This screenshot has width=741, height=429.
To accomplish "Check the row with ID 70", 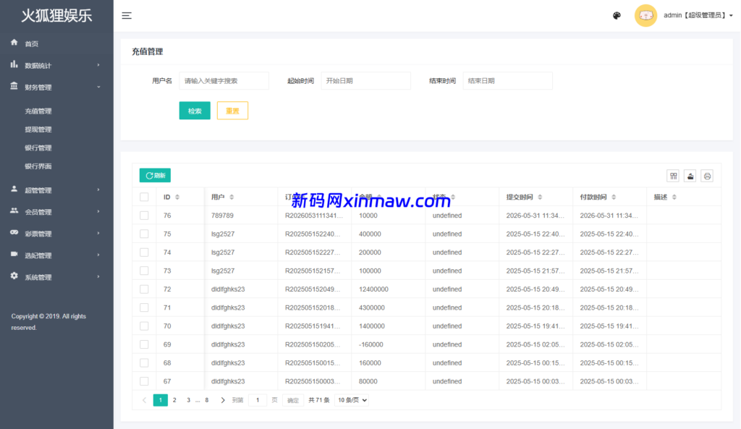I will (x=144, y=326).
